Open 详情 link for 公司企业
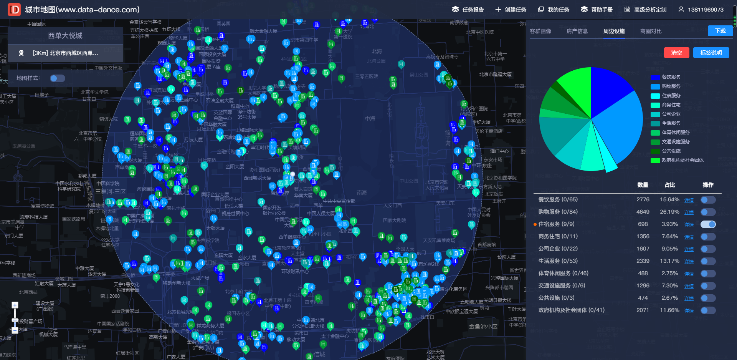This screenshot has width=737, height=360. pos(689,249)
